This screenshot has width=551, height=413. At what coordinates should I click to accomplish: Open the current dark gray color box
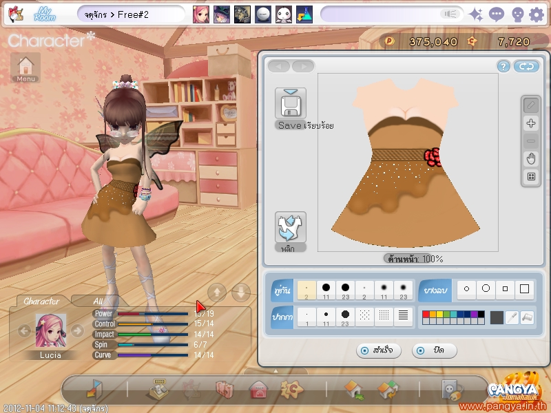tap(497, 317)
